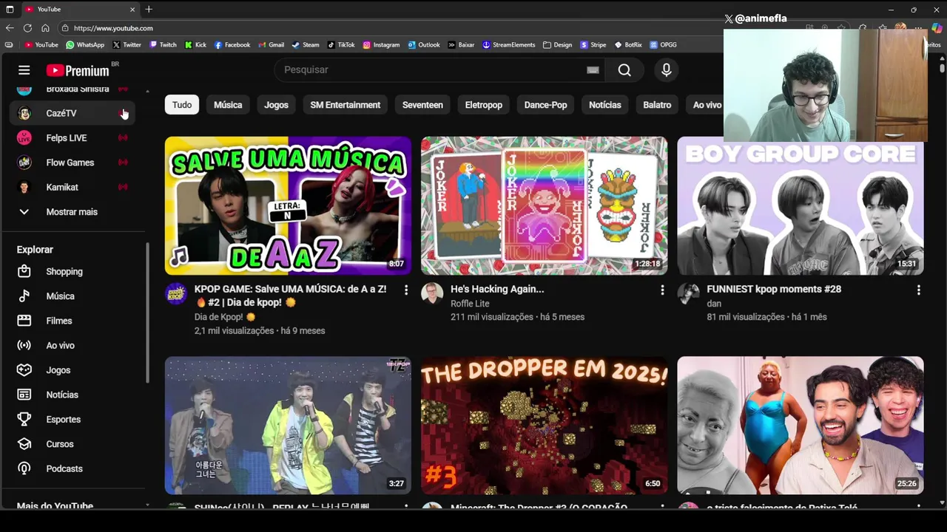Open KPOP GAME Salve UMA MÚSICA title
947x532 pixels.
click(x=291, y=296)
